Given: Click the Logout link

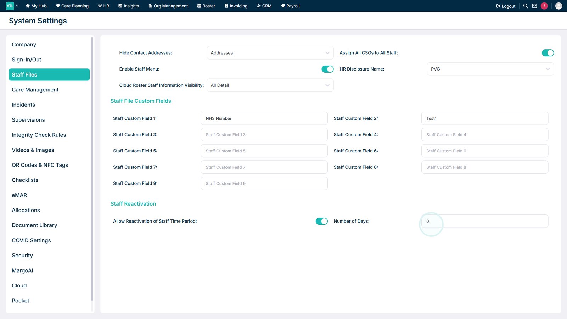Looking at the screenshot, I should (506, 6).
